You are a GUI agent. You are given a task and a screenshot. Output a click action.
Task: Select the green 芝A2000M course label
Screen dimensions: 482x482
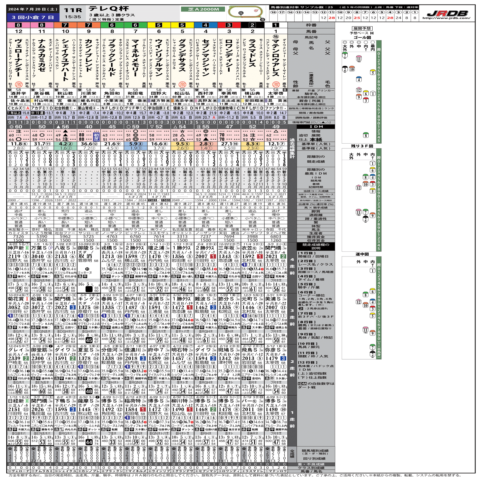pyautogui.click(x=203, y=9)
